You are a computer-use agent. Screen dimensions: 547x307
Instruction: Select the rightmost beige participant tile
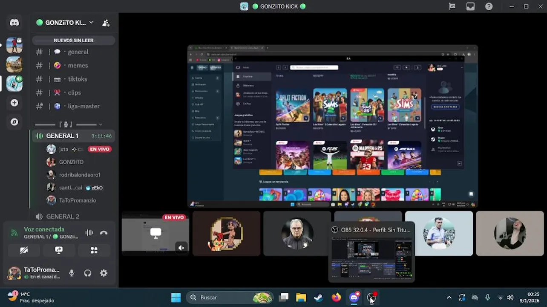510,233
